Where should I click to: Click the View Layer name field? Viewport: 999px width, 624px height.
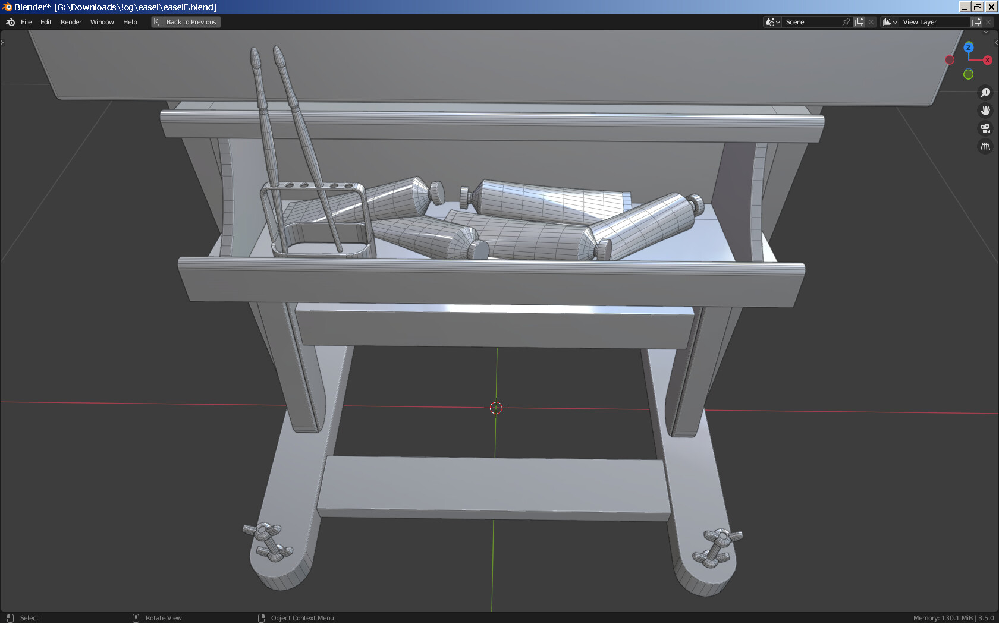[x=934, y=22]
